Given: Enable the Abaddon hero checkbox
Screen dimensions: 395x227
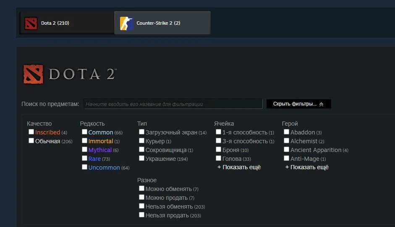Looking at the screenshot, I should tap(286, 132).
